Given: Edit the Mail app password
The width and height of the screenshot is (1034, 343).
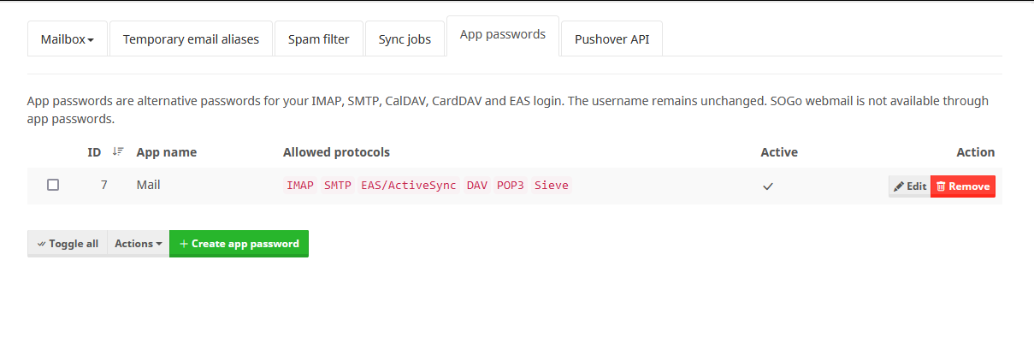Looking at the screenshot, I should click(909, 186).
